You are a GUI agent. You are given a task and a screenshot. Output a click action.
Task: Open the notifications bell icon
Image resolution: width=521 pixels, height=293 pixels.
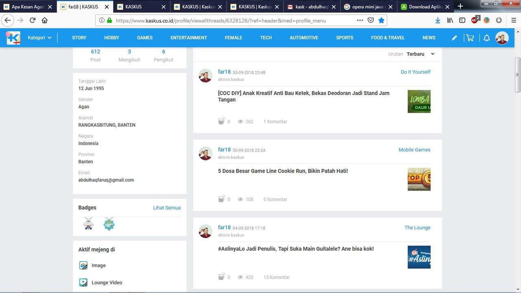coord(486,38)
